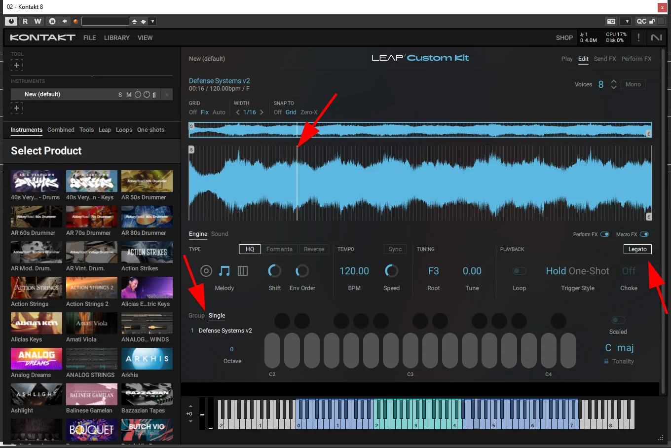The height and width of the screenshot is (448, 671).
Task: Enable the host R automation read button
Action: tap(25, 21)
